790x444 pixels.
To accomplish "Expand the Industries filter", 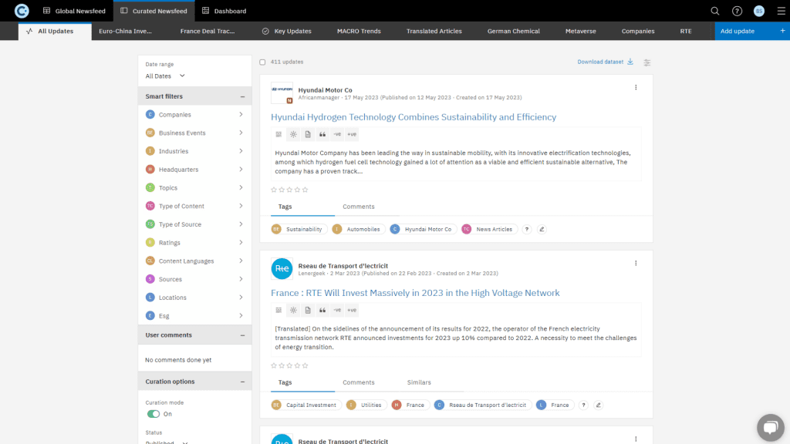I will [x=195, y=151].
